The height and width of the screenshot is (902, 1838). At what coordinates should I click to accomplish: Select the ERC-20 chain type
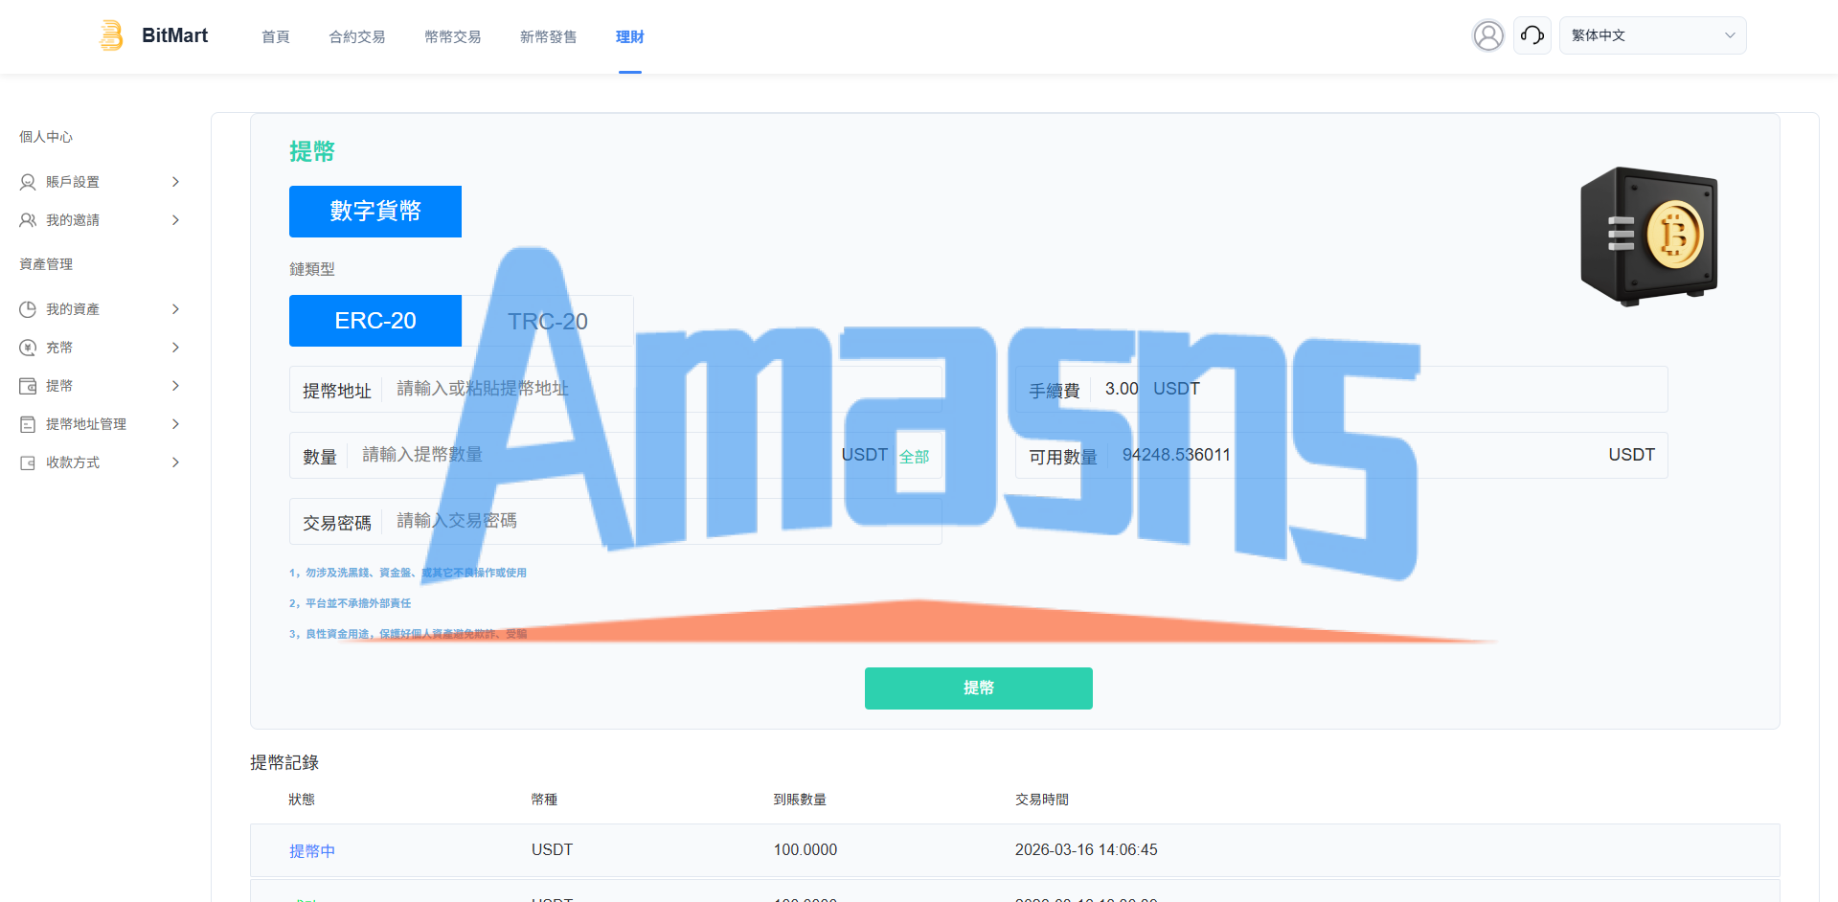[375, 321]
